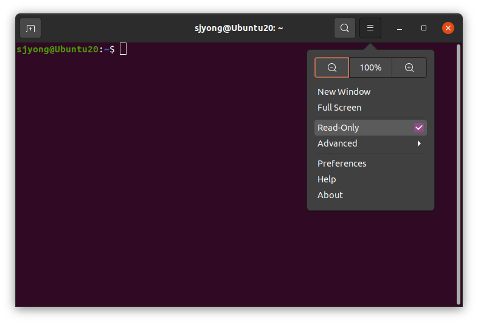Screen dimensions: 478x324
Task: Choose New Window from menu
Action: click(370, 92)
